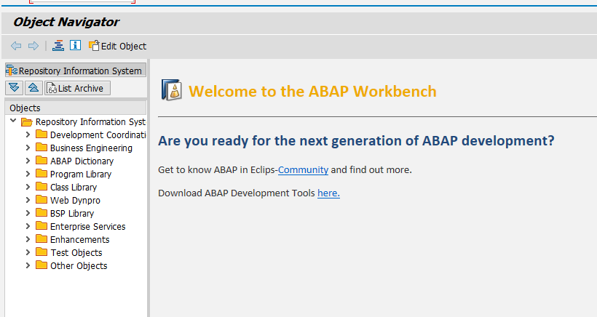Image resolution: width=597 pixels, height=317 pixels.
Task: Select the Enhancements tree label
Action: [80, 240]
